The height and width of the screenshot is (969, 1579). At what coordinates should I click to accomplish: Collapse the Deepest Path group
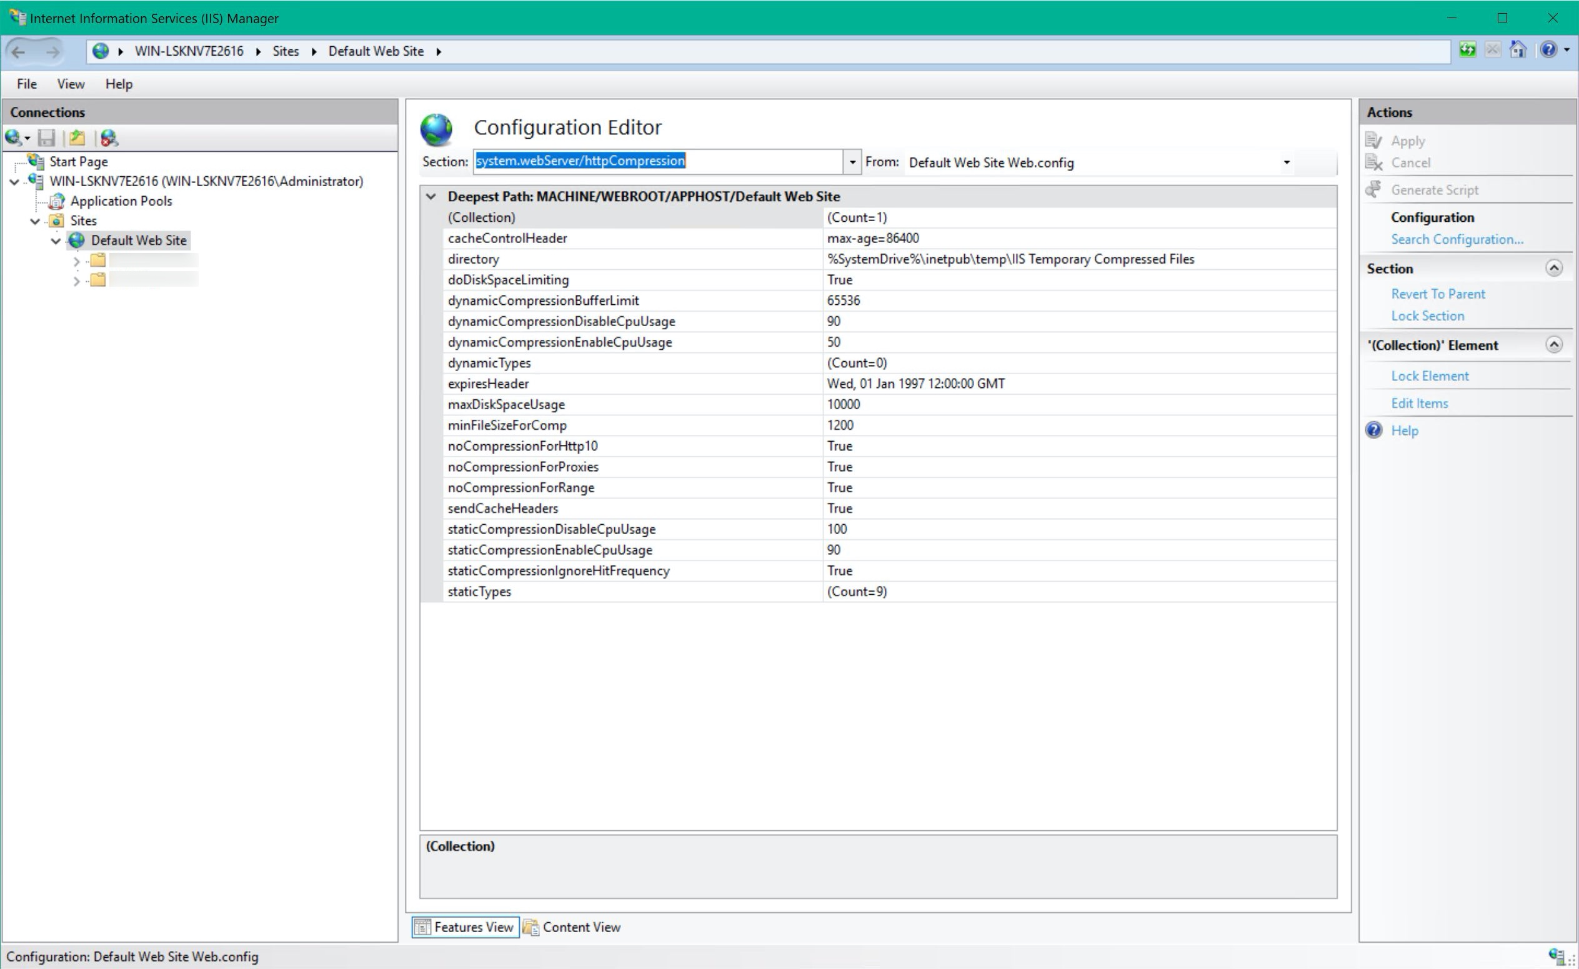tap(431, 197)
